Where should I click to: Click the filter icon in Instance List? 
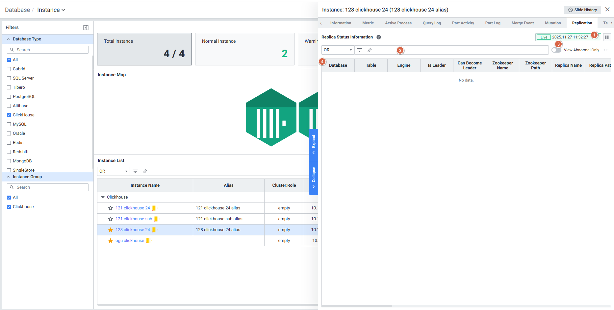135,171
